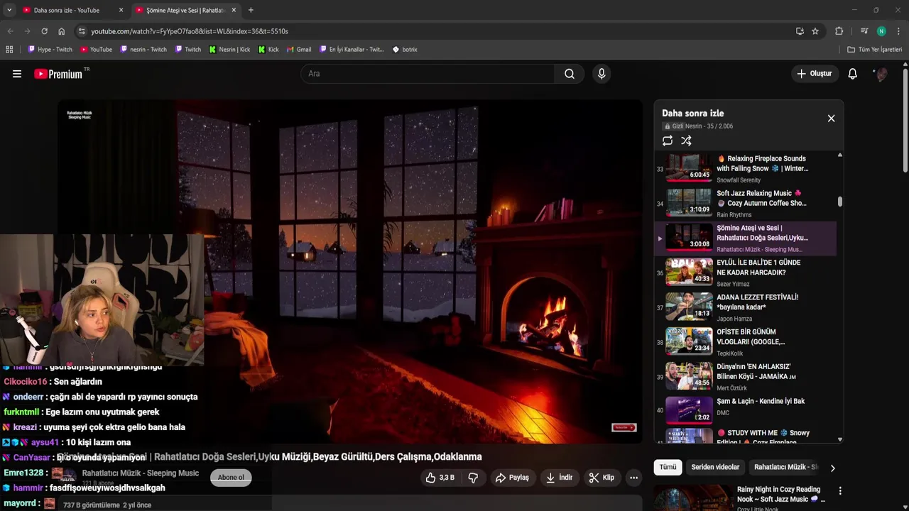This screenshot has width=909, height=511.
Task: Click the Rahatlatıcı Müzik - Sleeping Music channel name
Action: [140, 473]
